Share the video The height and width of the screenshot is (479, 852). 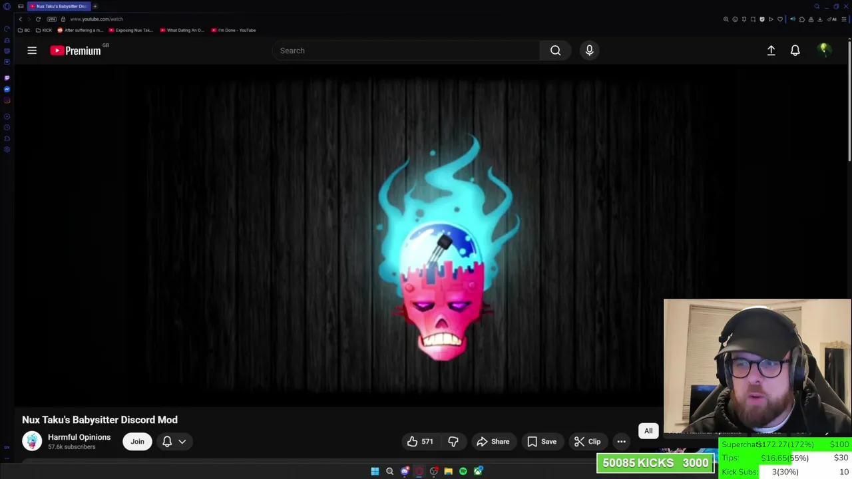pos(493,442)
